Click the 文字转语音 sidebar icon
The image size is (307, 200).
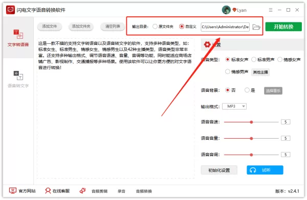click(x=18, y=34)
